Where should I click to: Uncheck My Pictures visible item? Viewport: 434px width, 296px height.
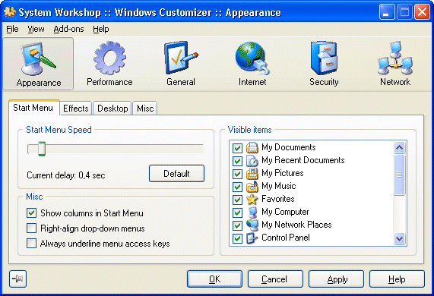click(237, 174)
